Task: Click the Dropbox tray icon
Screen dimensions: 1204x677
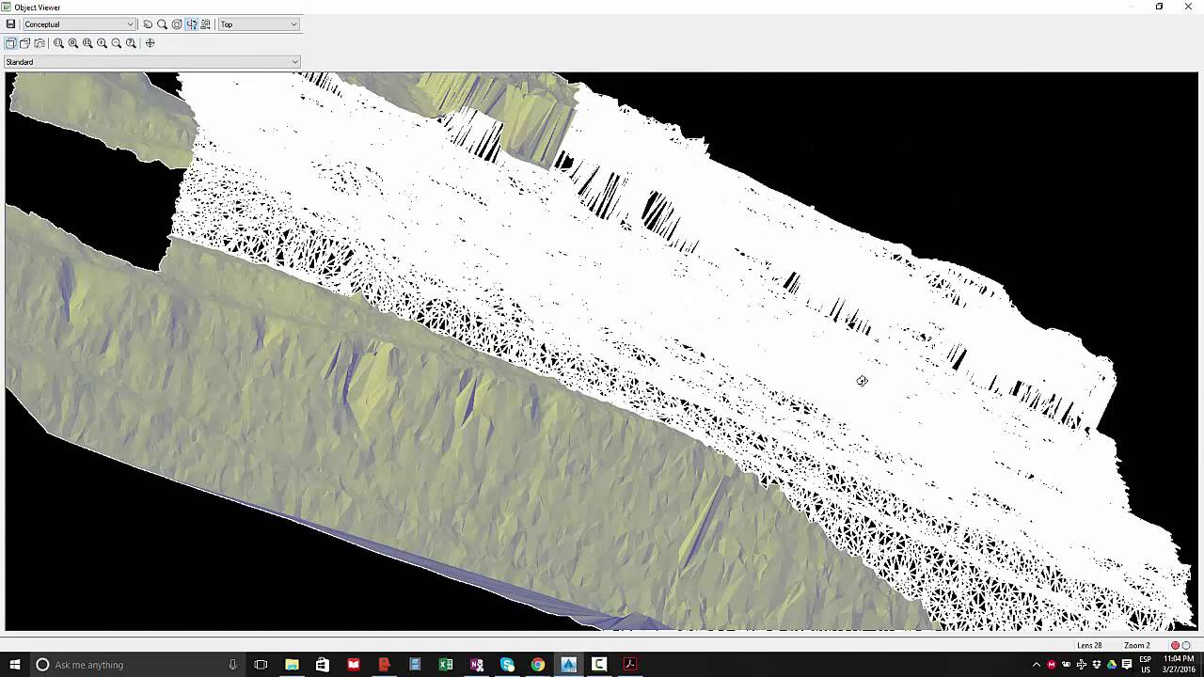Action: 1097,665
